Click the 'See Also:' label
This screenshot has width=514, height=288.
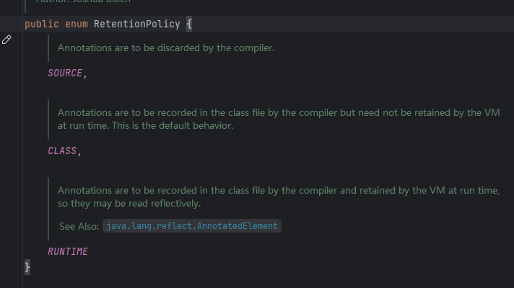(x=79, y=226)
